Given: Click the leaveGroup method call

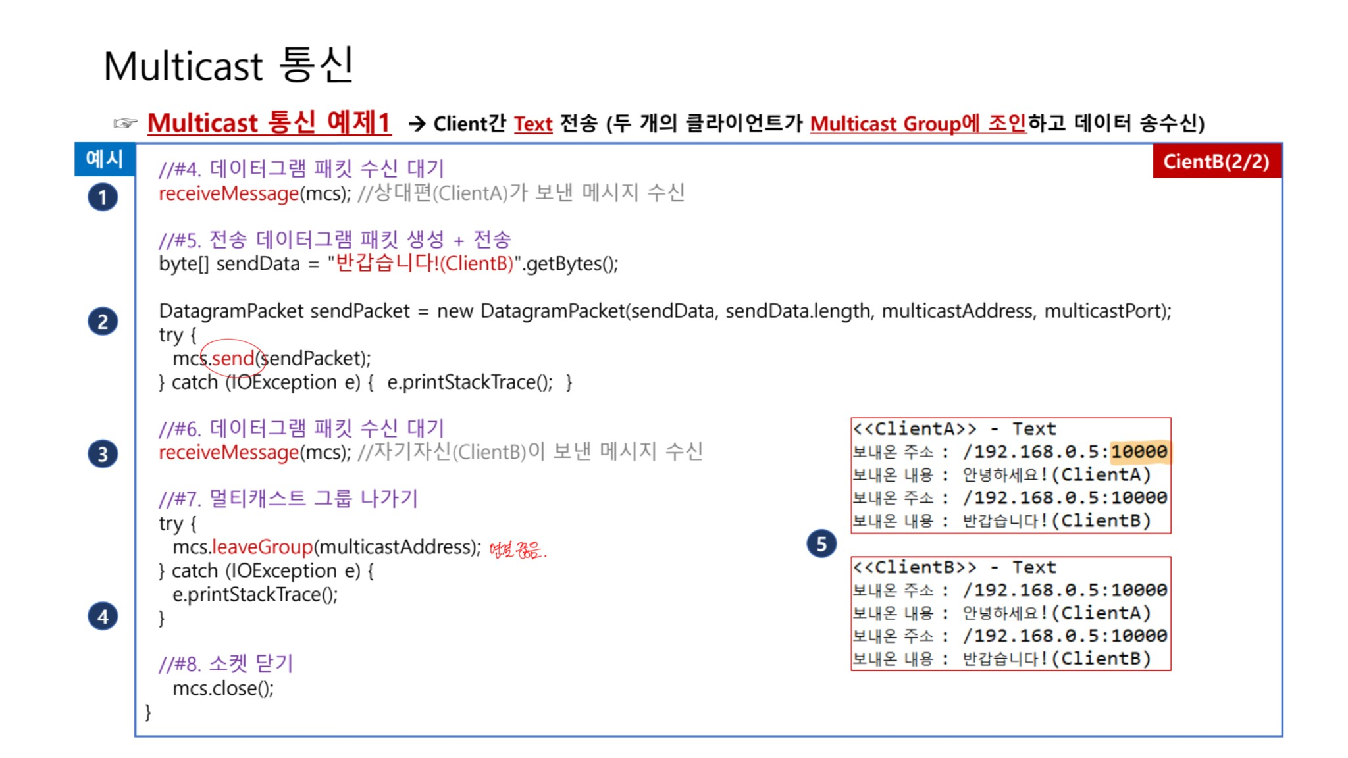Looking at the screenshot, I should click(x=263, y=547).
